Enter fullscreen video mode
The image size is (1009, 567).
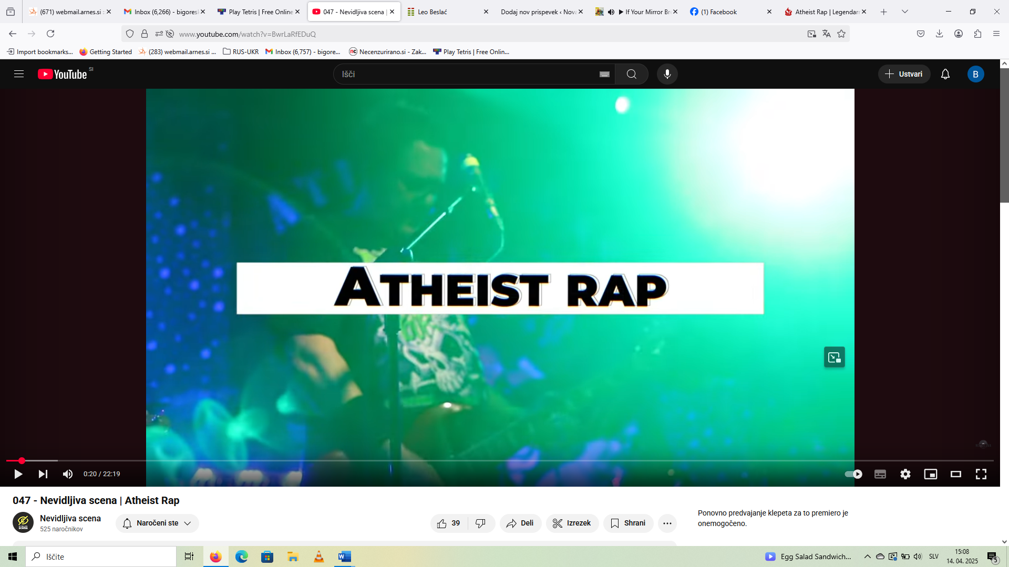click(x=981, y=474)
